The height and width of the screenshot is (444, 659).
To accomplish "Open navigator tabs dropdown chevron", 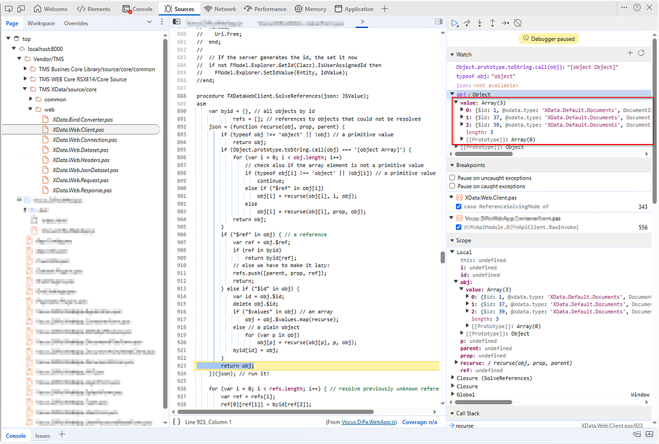I will point(149,22).
